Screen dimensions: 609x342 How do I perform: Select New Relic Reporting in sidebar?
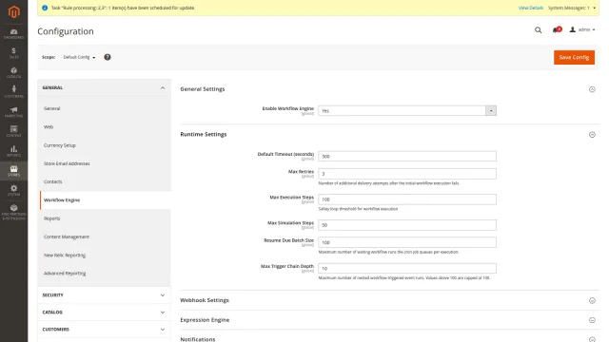coord(65,256)
